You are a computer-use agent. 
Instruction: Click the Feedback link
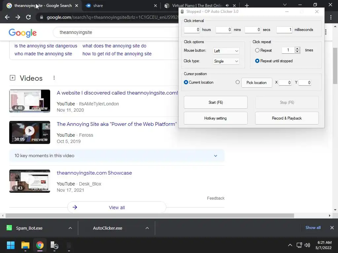coord(216,198)
